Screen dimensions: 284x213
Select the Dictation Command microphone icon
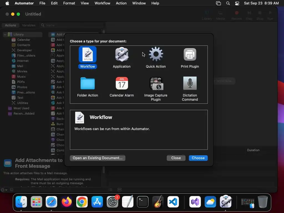190,83
